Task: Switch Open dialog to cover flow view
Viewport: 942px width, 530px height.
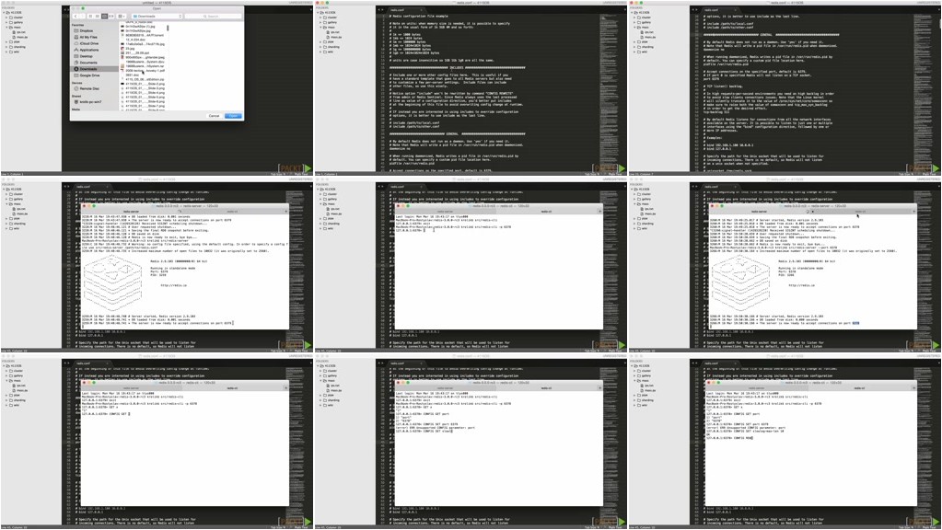Action: [111, 17]
